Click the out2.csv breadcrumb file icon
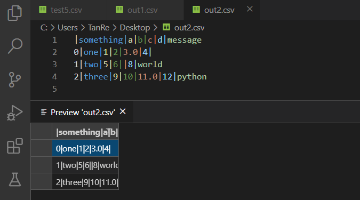 (166, 27)
